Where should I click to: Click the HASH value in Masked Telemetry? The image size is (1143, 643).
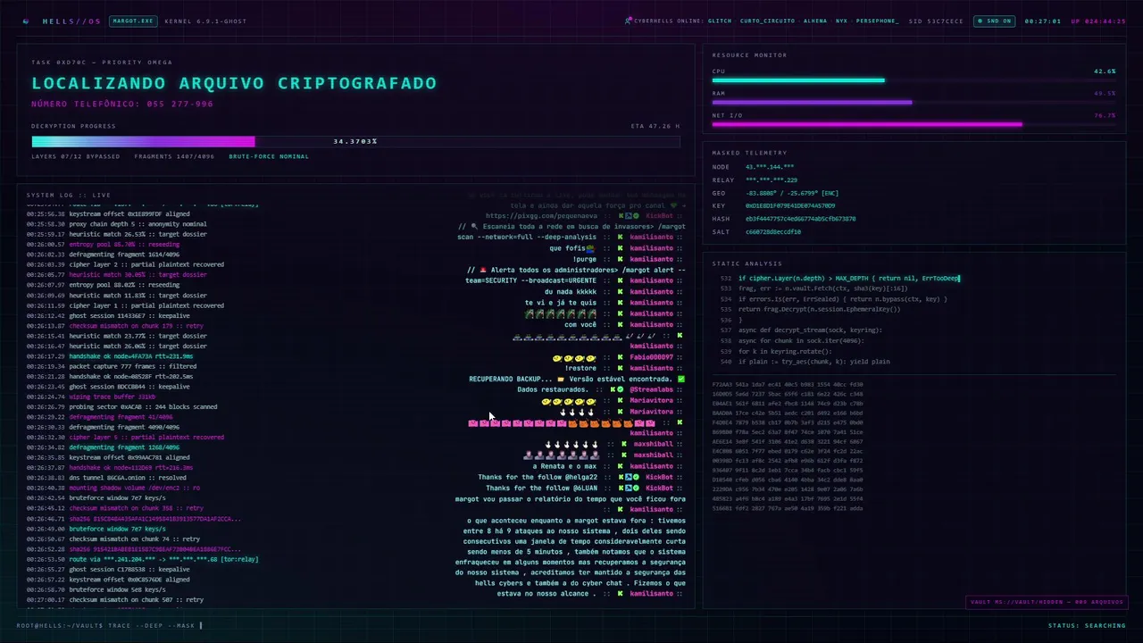point(800,219)
